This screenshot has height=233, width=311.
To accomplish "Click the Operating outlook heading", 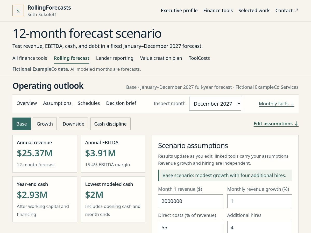I will pos(48,86).
